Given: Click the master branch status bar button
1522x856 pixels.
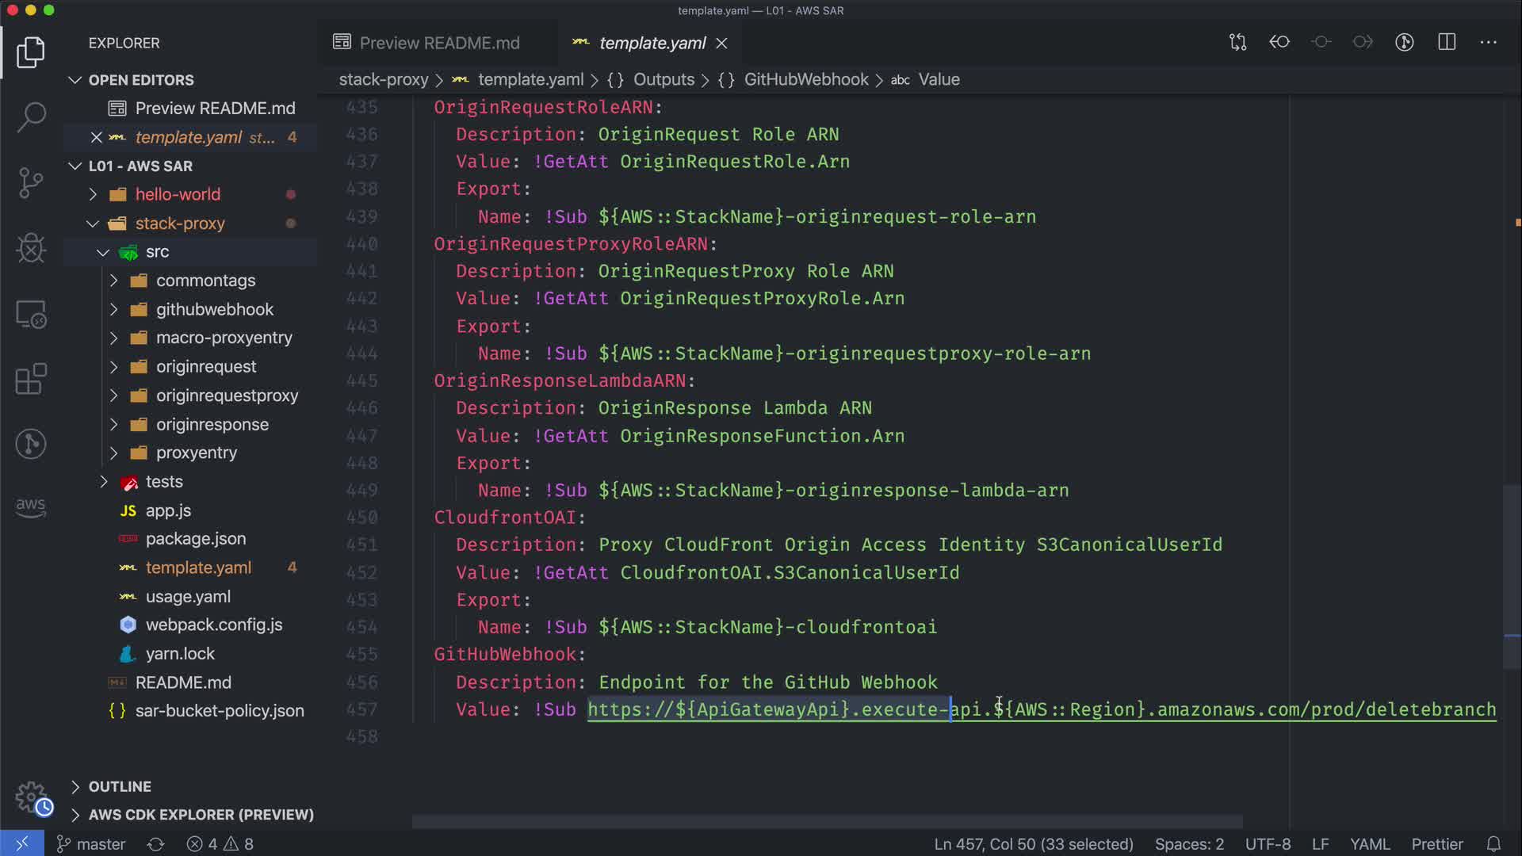Looking at the screenshot, I should click(91, 844).
